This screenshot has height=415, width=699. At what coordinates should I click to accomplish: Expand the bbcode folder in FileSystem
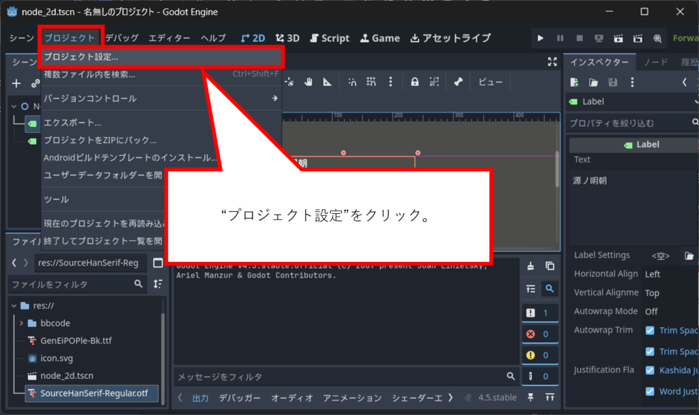point(22,323)
